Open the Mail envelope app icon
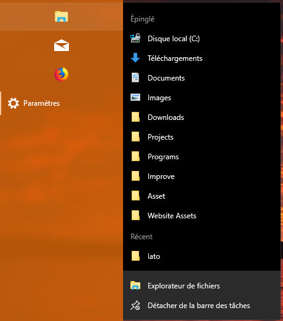The width and height of the screenshot is (283, 321). (x=62, y=46)
